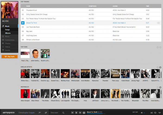Image resolution: width=163 pixels, height=115 pixels.
Task: Open JACKYL similar artist
Action: (x=145, y=74)
